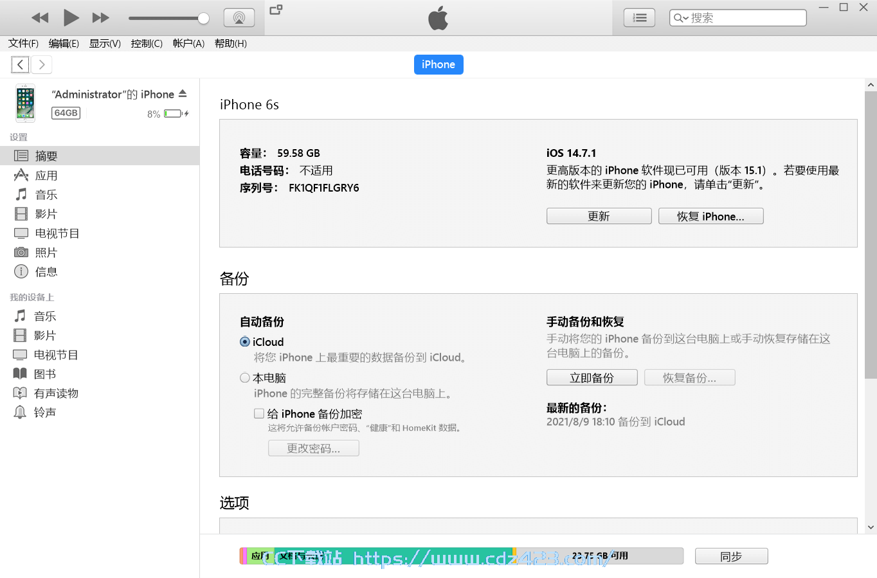Open the list view button near search
Viewport: 877px width, 578px height.
pyautogui.click(x=639, y=18)
